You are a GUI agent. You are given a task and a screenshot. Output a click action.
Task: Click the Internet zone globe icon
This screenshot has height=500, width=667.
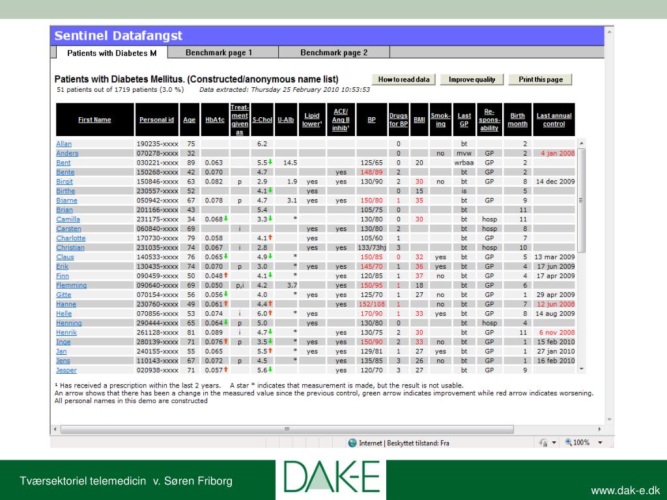click(352, 443)
